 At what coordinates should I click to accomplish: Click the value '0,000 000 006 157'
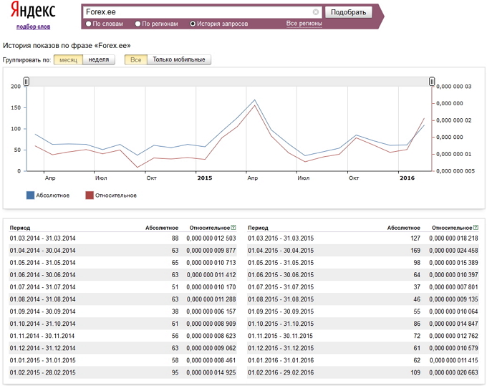point(211,312)
